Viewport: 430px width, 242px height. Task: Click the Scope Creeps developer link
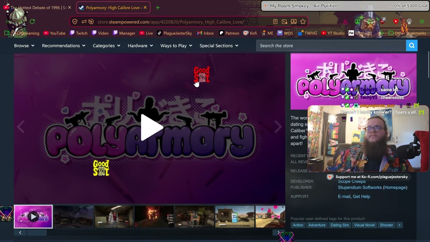coord(352,181)
